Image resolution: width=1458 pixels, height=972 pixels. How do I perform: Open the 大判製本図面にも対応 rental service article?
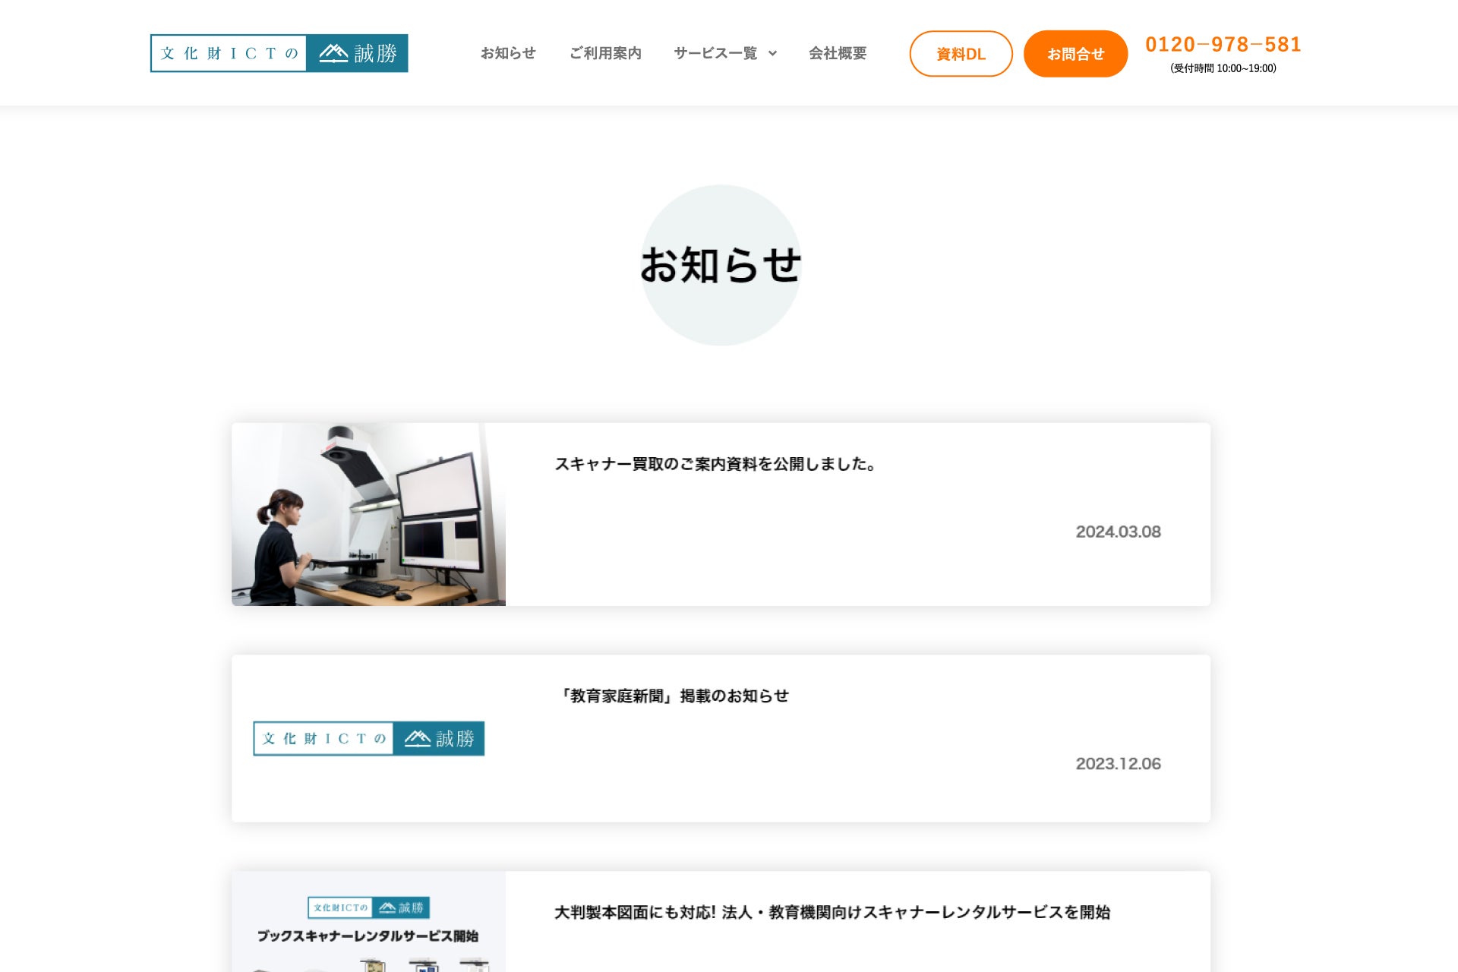click(832, 912)
